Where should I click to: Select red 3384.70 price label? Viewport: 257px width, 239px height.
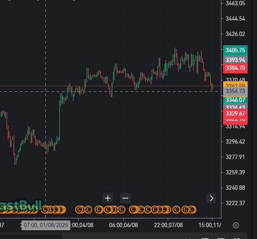pos(235,68)
